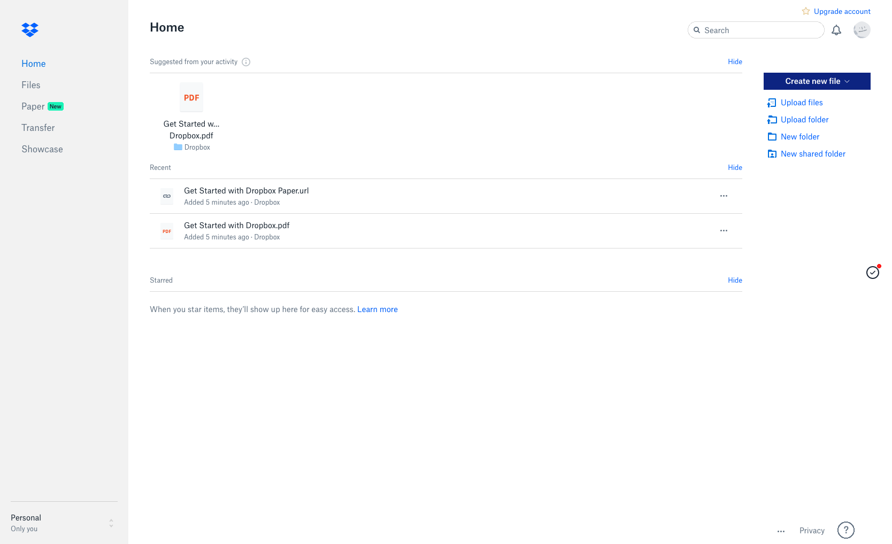892x544 pixels.
Task: Open the Privacy link in footer
Action: [812, 531]
